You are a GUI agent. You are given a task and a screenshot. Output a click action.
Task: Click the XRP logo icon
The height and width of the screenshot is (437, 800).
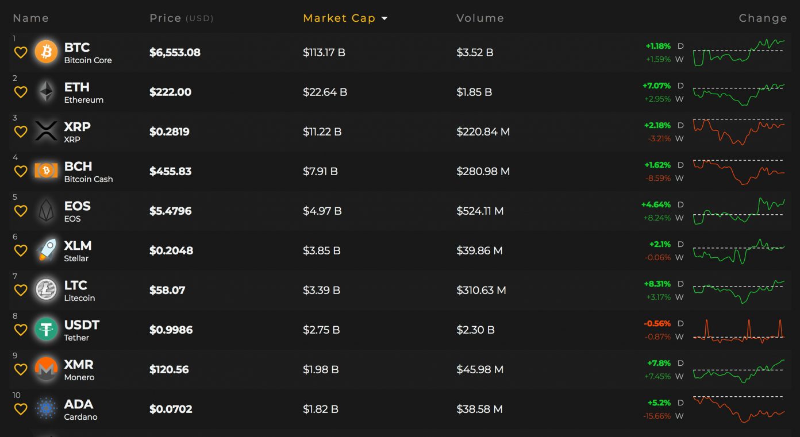point(46,132)
